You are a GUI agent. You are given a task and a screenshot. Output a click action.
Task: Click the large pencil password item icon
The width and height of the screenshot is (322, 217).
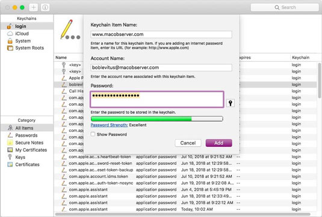pos(70,29)
